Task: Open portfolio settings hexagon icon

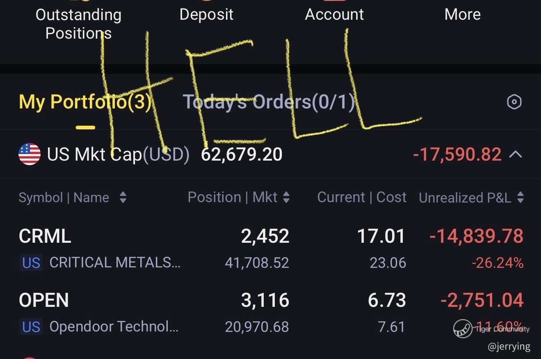Action: pyautogui.click(x=514, y=102)
